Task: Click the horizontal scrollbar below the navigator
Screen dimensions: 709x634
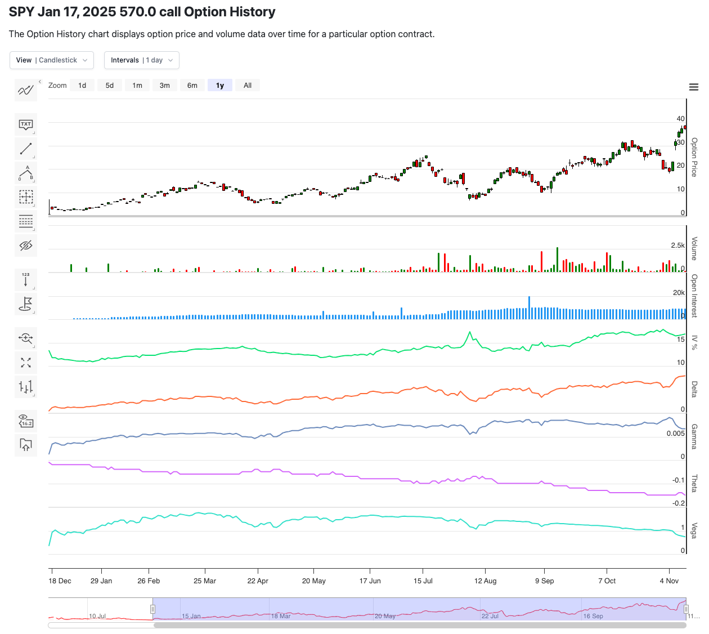Action: click(x=420, y=625)
